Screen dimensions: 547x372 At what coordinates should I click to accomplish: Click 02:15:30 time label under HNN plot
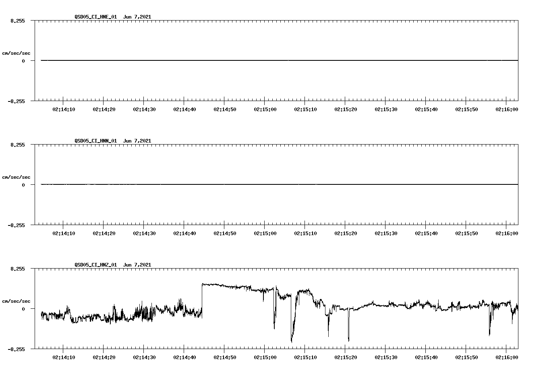pyautogui.click(x=386, y=234)
